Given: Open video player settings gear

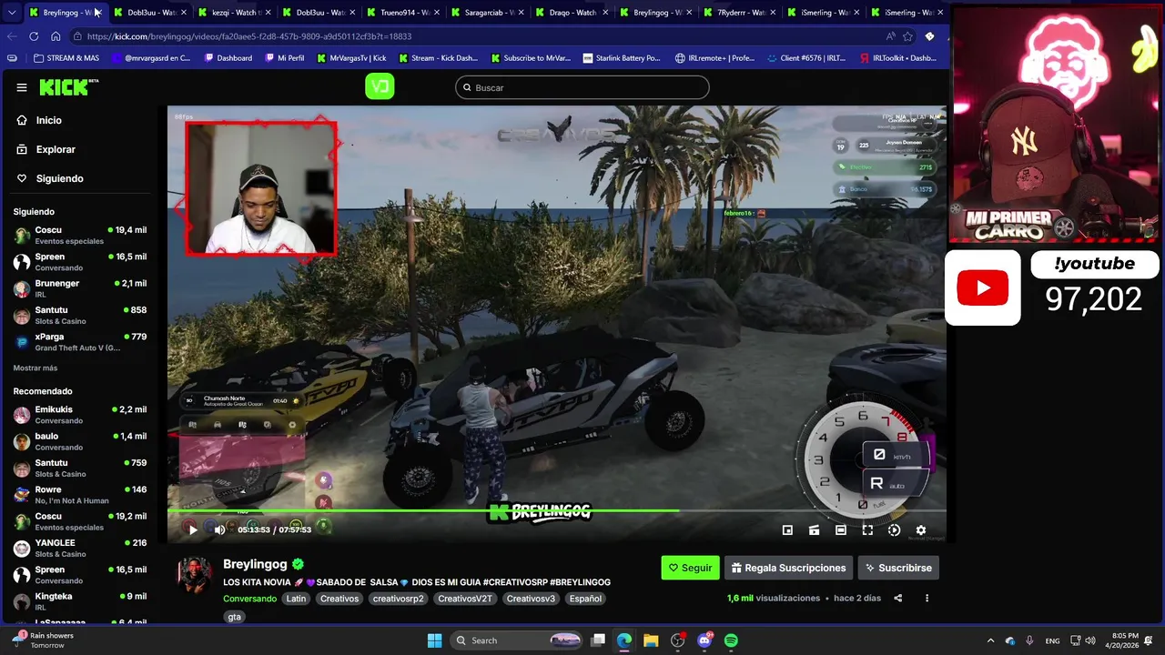Looking at the screenshot, I should click(921, 530).
